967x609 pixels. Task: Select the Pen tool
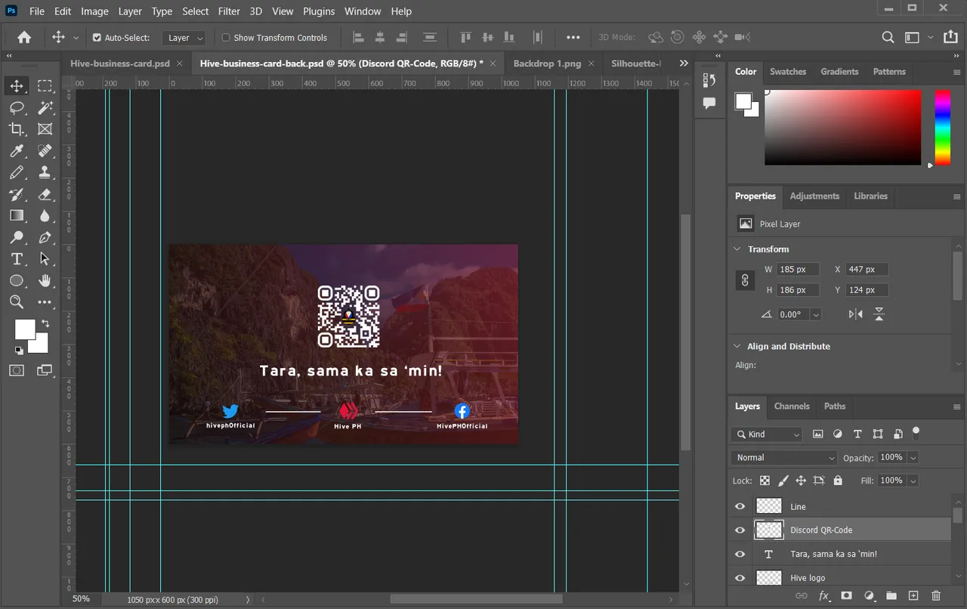[45, 237]
